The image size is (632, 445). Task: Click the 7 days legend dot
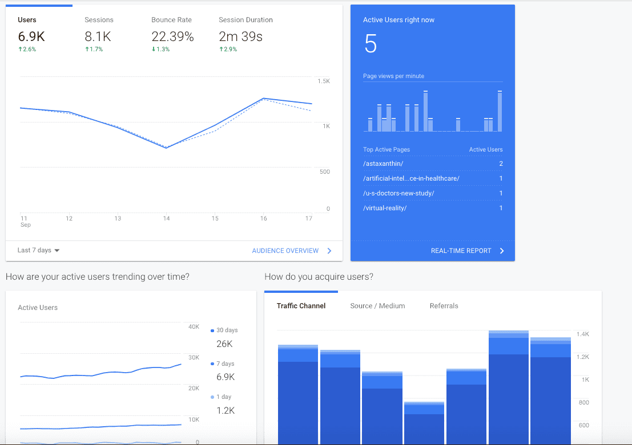point(212,364)
